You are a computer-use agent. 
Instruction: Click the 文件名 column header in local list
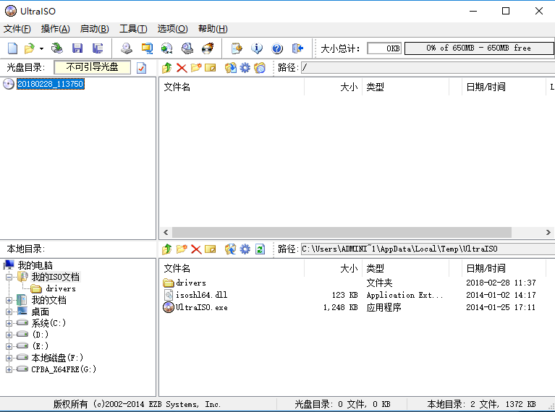pos(177,268)
